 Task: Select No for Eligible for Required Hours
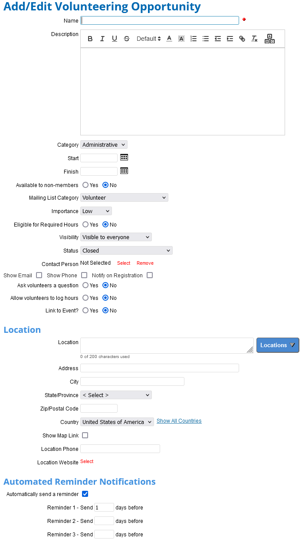click(105, 225)
